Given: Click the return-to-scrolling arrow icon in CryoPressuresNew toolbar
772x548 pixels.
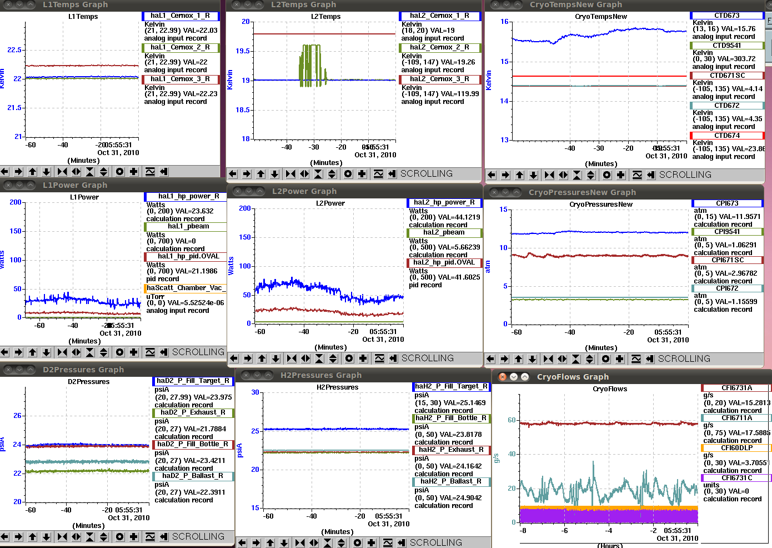Looking at the screenshot, I should tap(650, 359).
